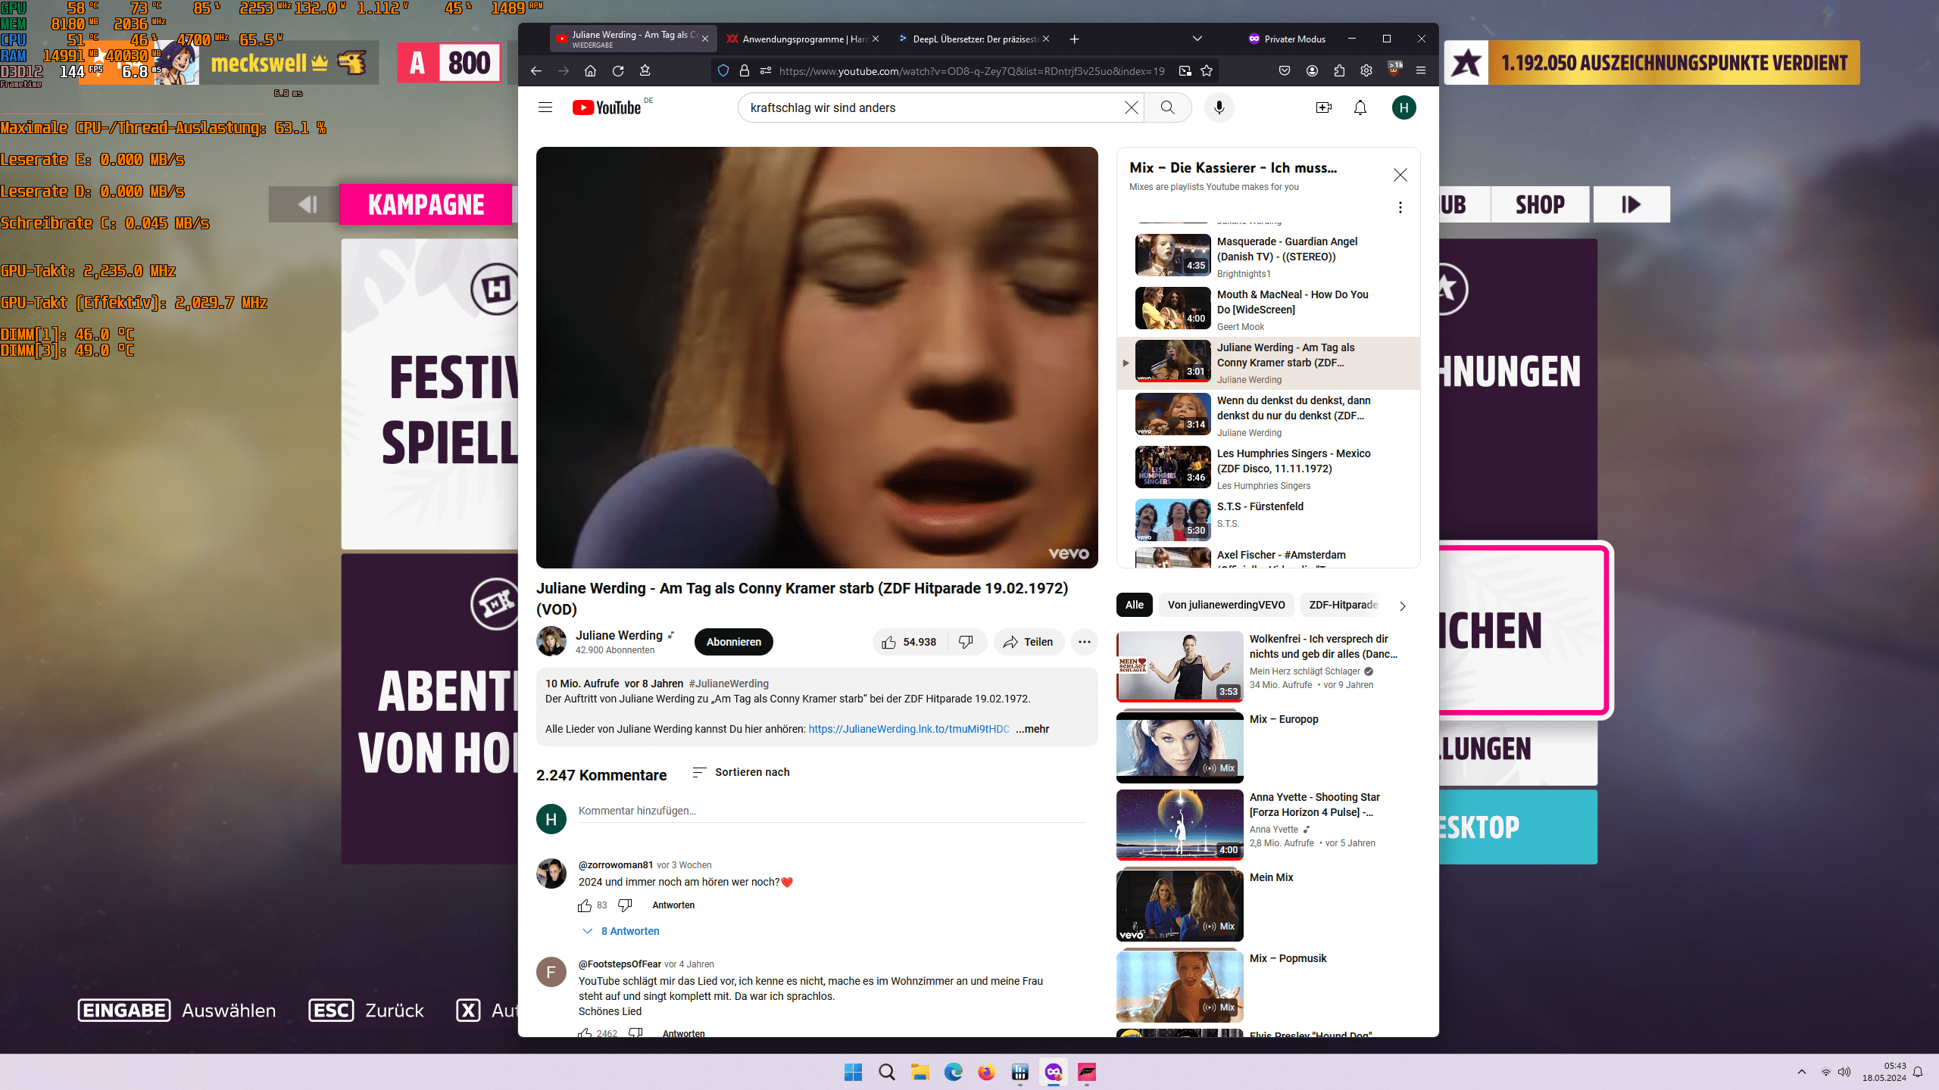Viewport: 1939px width, 1090px height.
Task: Open File Explorer from taskbar
Action: pos(920,1072)
